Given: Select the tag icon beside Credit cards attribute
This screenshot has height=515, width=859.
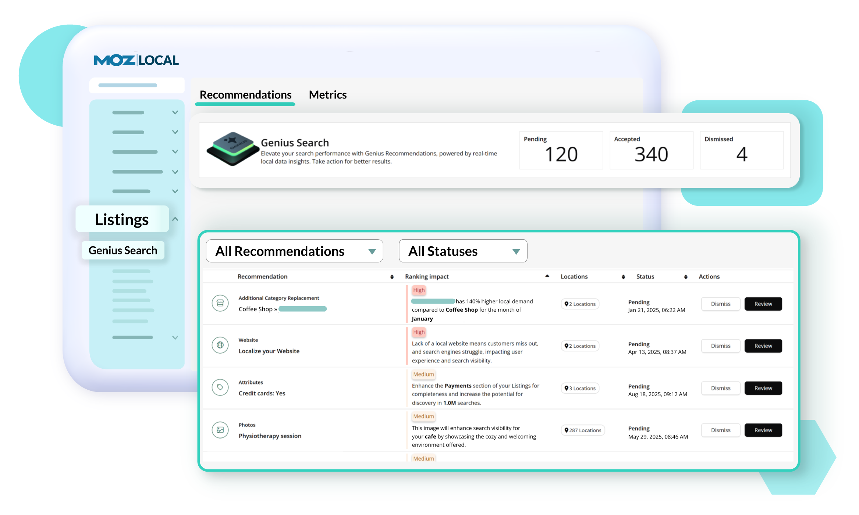Looking at the screenshot, I should point(220,387).
